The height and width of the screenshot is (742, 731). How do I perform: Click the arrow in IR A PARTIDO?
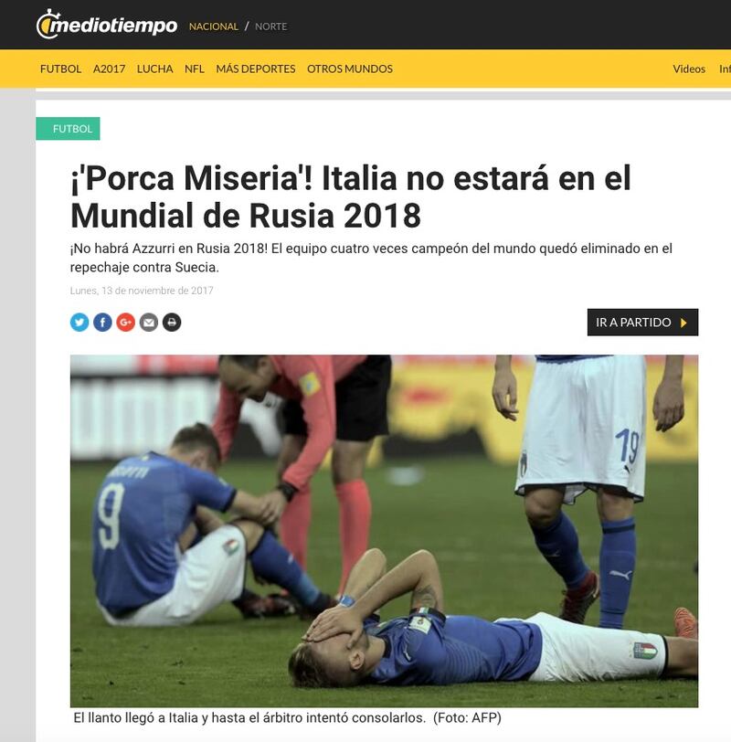click(683, 323)
